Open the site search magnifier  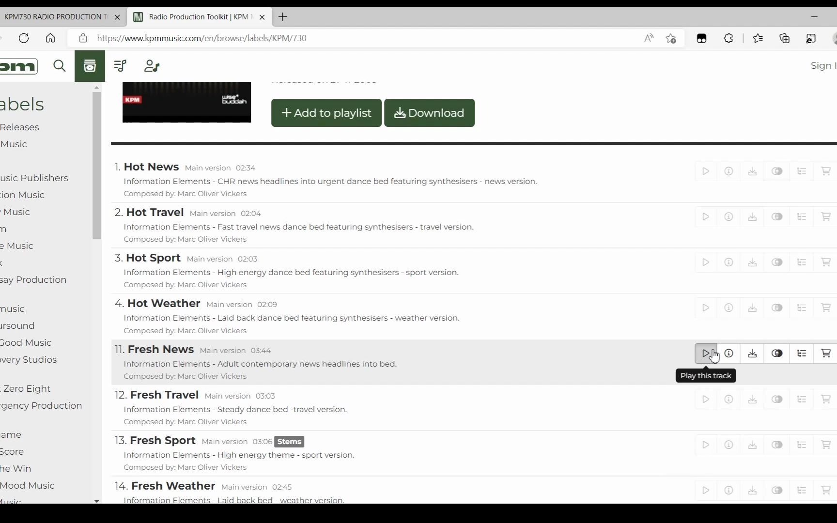60,66
